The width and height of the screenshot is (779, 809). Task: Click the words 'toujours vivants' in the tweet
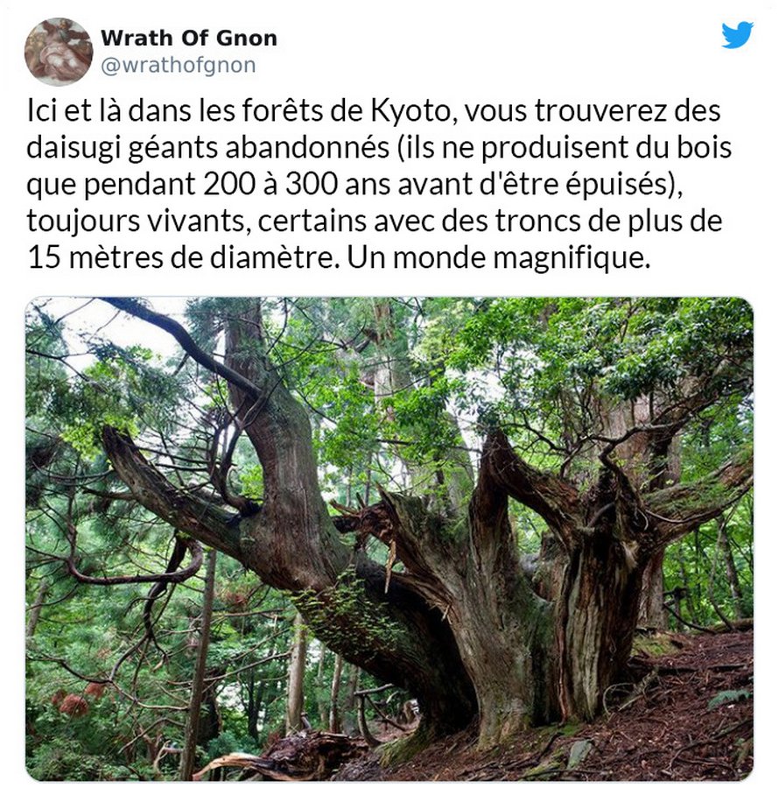[x=136, y=221]
